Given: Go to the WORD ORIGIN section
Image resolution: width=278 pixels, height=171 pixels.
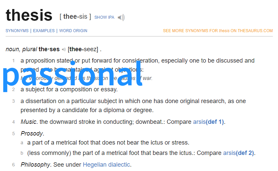Looking at the screenshot, I should coord(73,31).
